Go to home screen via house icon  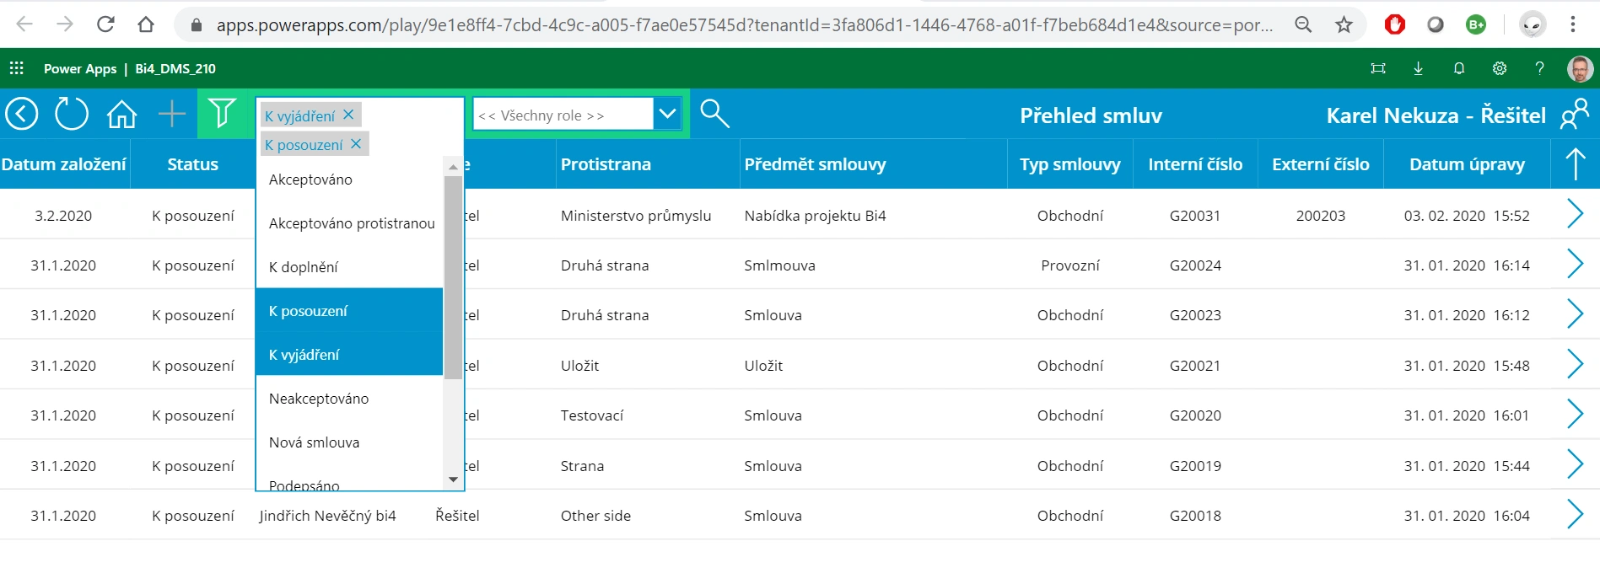121,114
